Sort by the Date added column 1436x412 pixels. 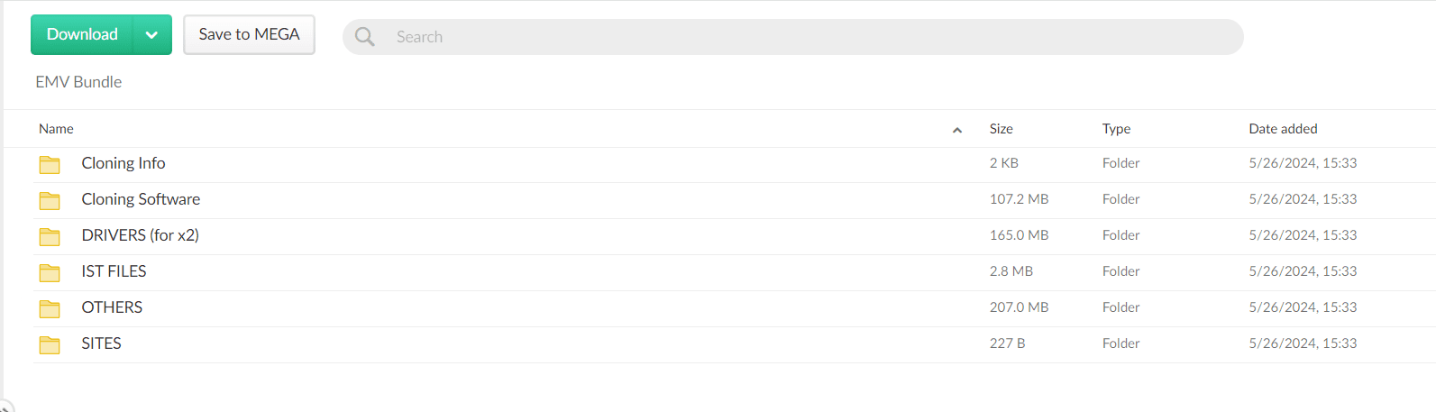point(1283,129)
